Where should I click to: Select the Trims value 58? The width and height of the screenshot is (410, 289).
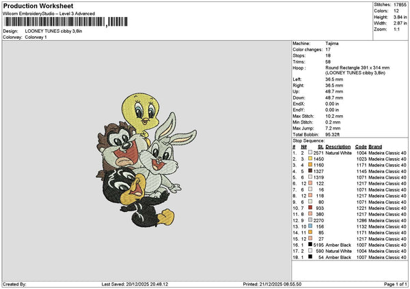pyautogui.click(x=328, y=62)
